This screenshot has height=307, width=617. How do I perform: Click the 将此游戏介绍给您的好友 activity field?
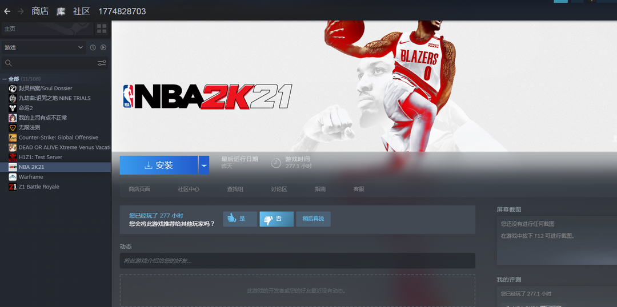pos(298,261)
